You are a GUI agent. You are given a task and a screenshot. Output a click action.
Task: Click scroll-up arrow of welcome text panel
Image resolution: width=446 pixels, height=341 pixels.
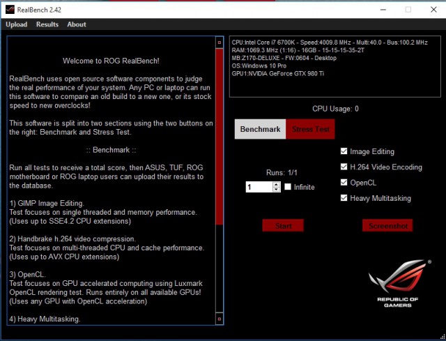[220, 43]
